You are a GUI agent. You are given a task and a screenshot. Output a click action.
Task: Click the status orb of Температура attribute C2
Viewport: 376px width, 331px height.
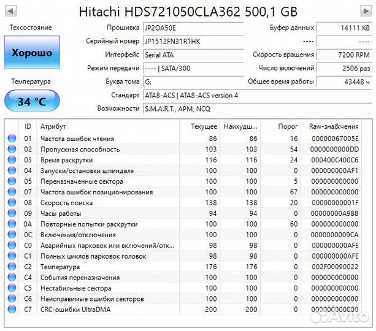12,267
